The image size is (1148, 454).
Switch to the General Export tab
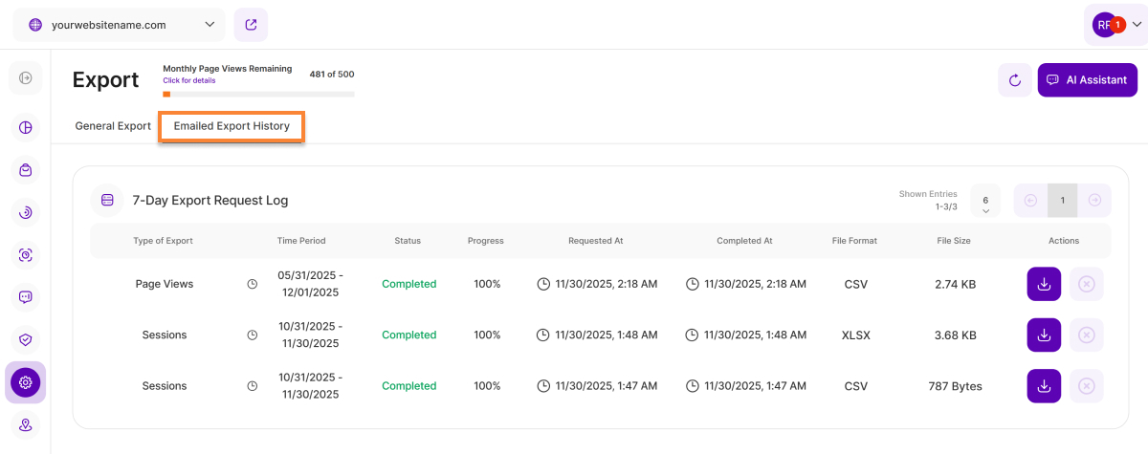pos(113,126)
